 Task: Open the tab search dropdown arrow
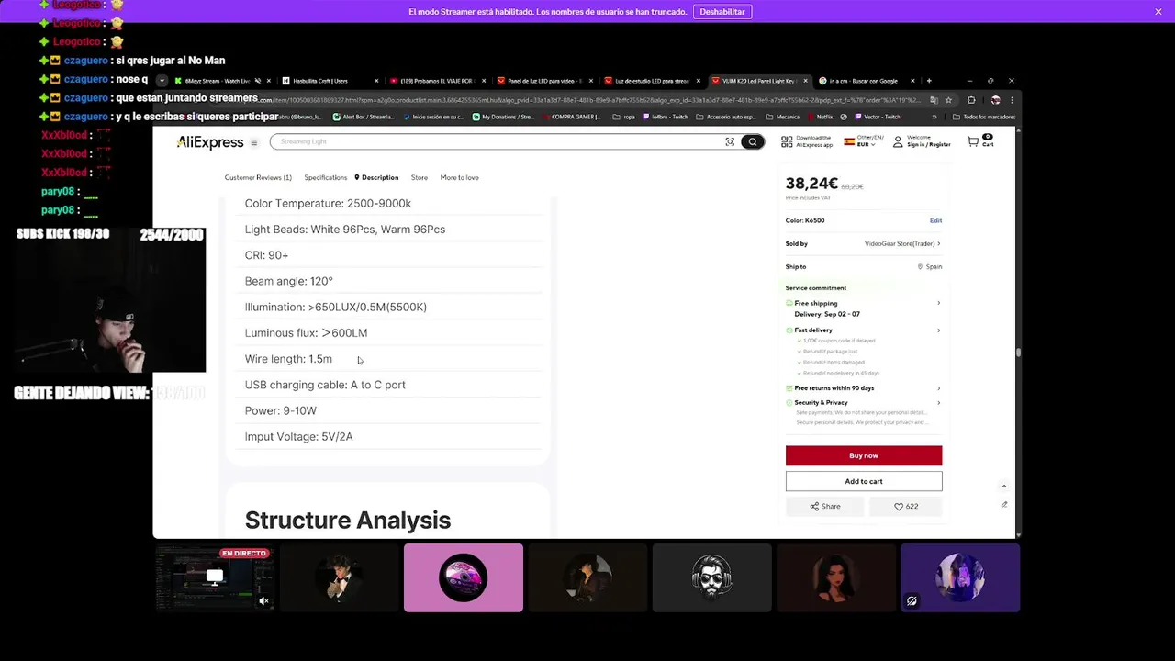click(162, 81)
